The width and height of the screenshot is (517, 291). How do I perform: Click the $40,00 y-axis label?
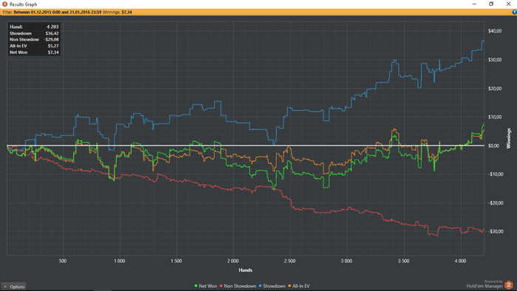(x=495, y=31)
